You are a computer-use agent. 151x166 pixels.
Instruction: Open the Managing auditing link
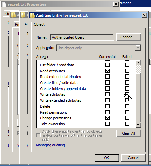(50, 145)
